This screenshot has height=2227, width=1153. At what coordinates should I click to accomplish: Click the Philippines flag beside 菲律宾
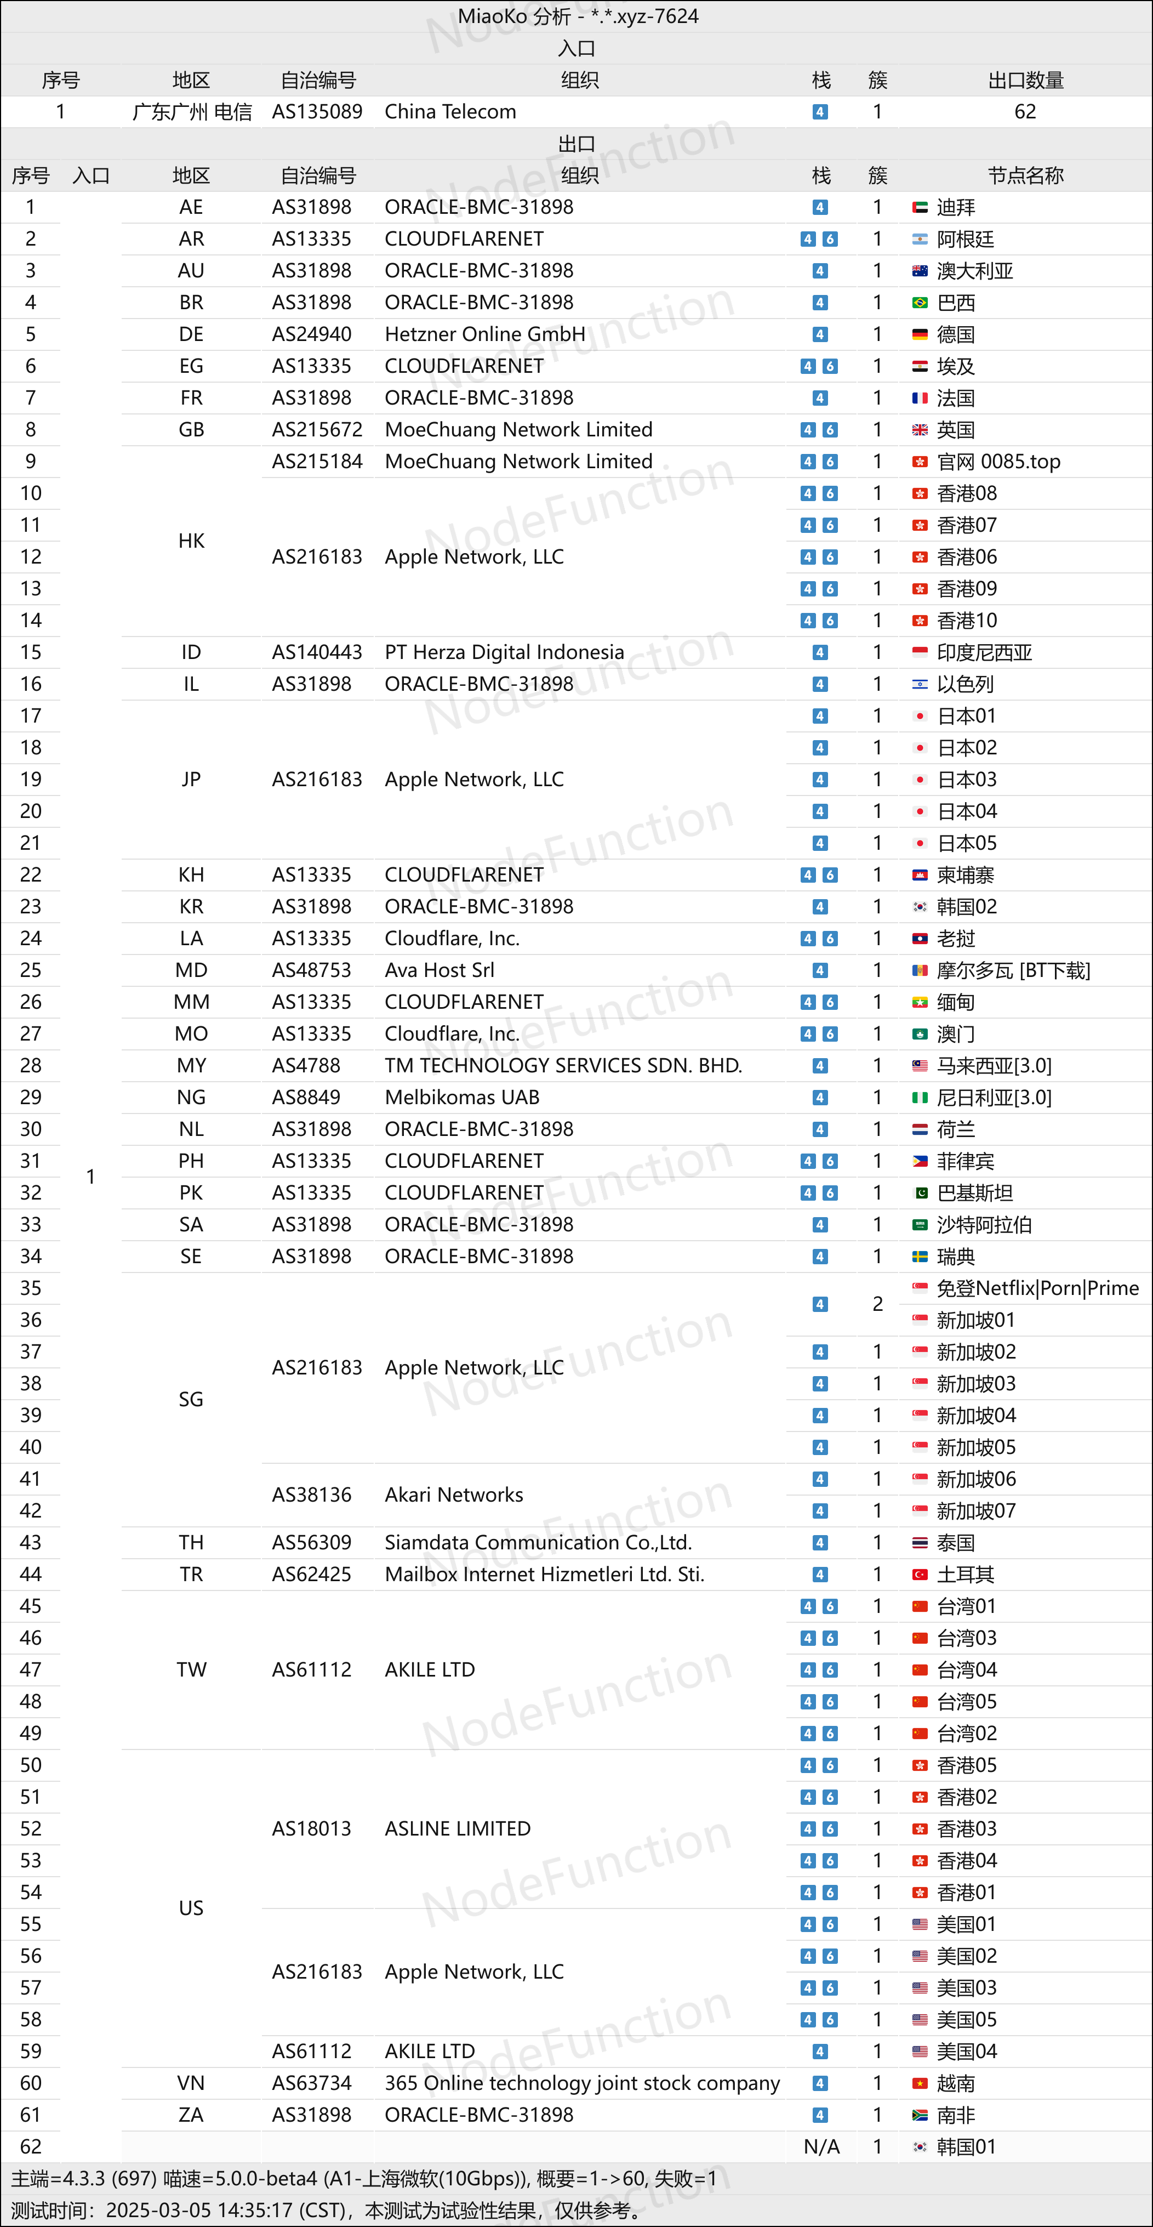[x=920, y=1161]
